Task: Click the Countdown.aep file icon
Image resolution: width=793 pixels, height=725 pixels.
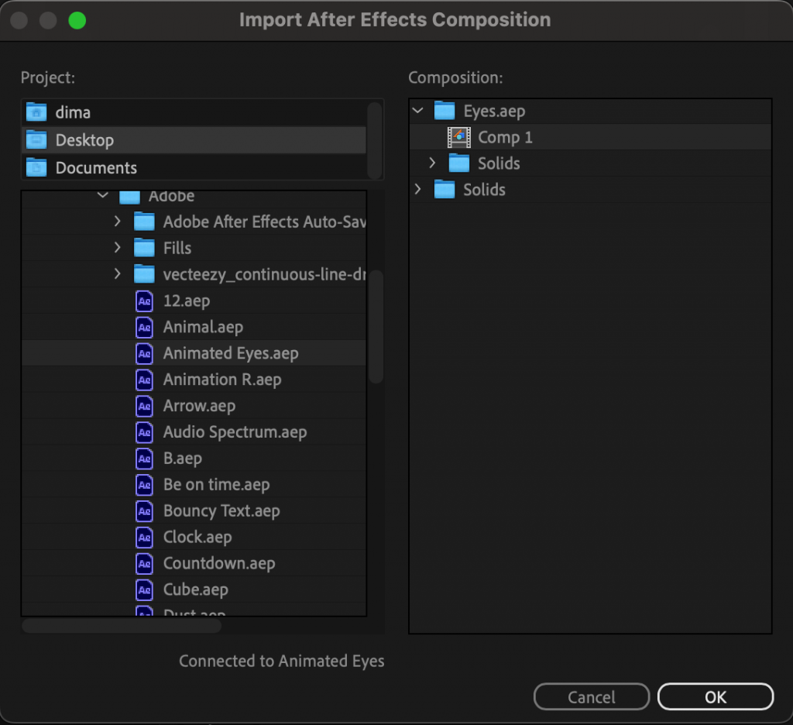Action: [x=144, y=564]
